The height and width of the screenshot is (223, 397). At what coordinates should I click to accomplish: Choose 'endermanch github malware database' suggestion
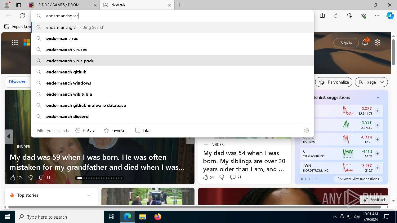point(172,105)
